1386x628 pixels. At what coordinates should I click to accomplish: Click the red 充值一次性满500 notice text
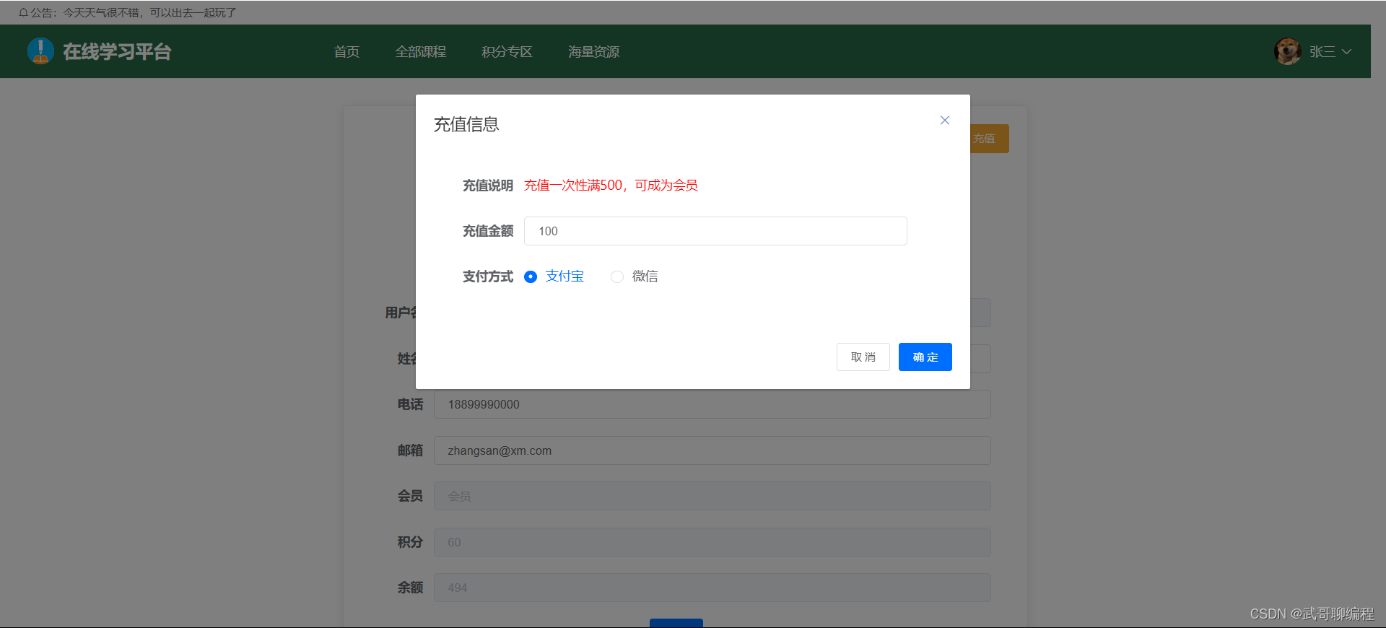click(611, 186)
